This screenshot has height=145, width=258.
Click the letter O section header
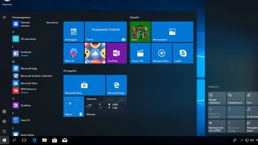(x=13, y=99)
